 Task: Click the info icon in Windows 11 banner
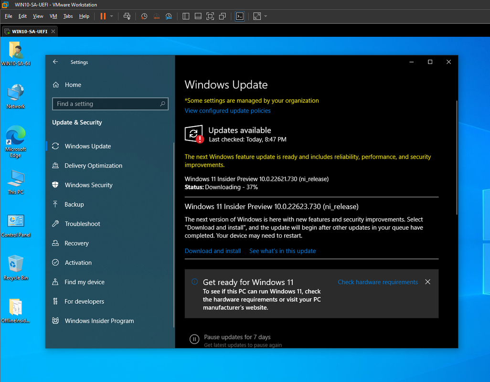tap(194, 282)
